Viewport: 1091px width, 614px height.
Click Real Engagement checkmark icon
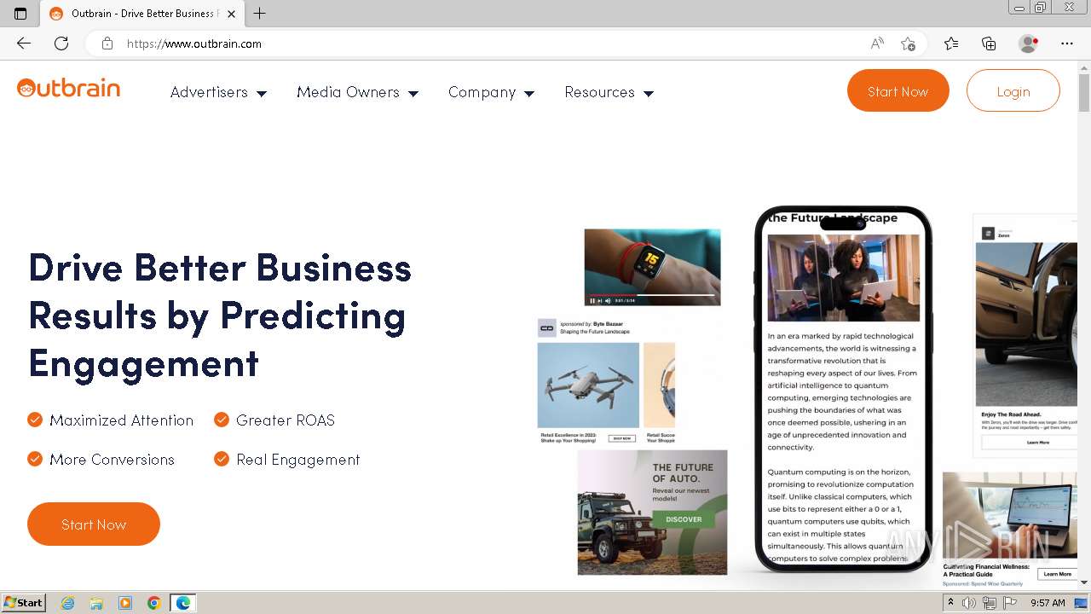click(x=222, y=459)
